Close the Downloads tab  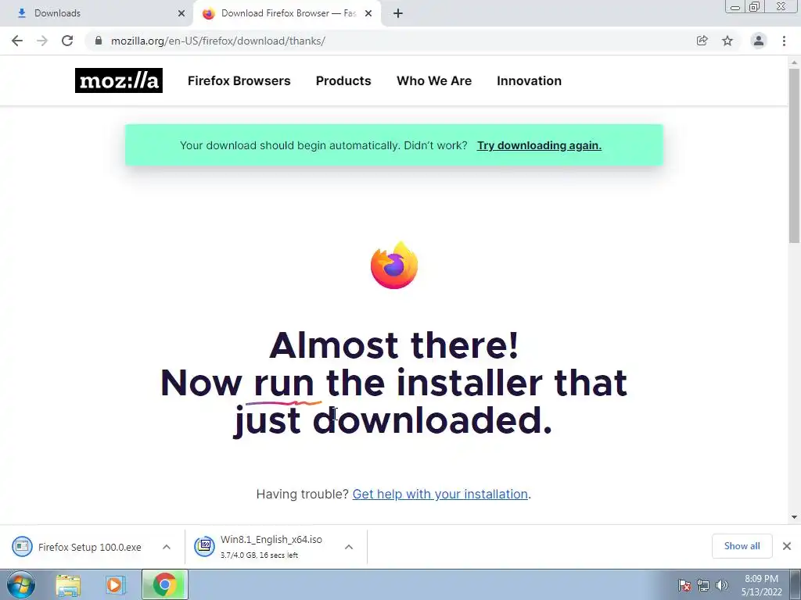point(181,13)
